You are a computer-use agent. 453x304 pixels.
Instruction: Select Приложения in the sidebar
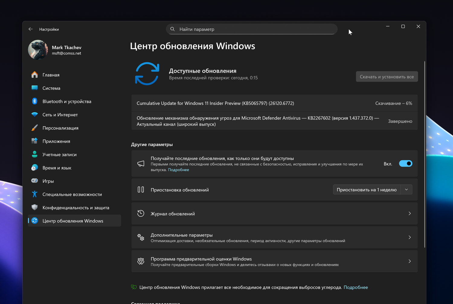coord(56,141)
